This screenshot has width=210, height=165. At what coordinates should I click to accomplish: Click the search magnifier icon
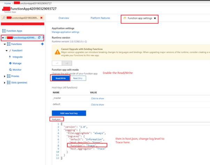pyautogui.click(x=4, y=18)
